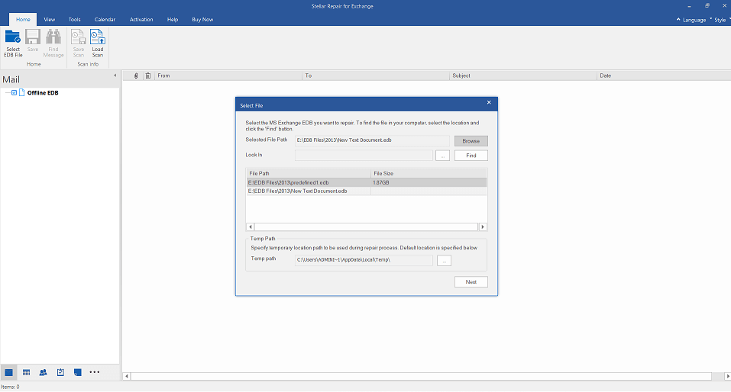Screen dimensions: 731x392
Task: Click the Select EDB File icon
Action: pyautogui.click(x=12, y=43)
